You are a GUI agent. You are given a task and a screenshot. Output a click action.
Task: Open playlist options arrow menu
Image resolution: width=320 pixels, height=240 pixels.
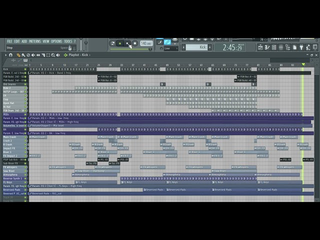(5, 55)
